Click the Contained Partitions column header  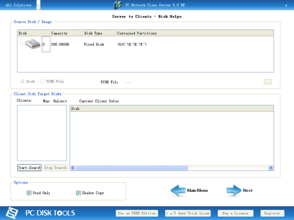194,33
